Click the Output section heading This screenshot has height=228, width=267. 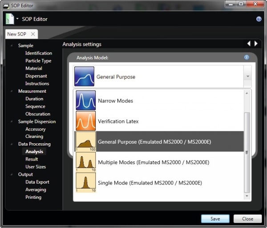point(25,174)
